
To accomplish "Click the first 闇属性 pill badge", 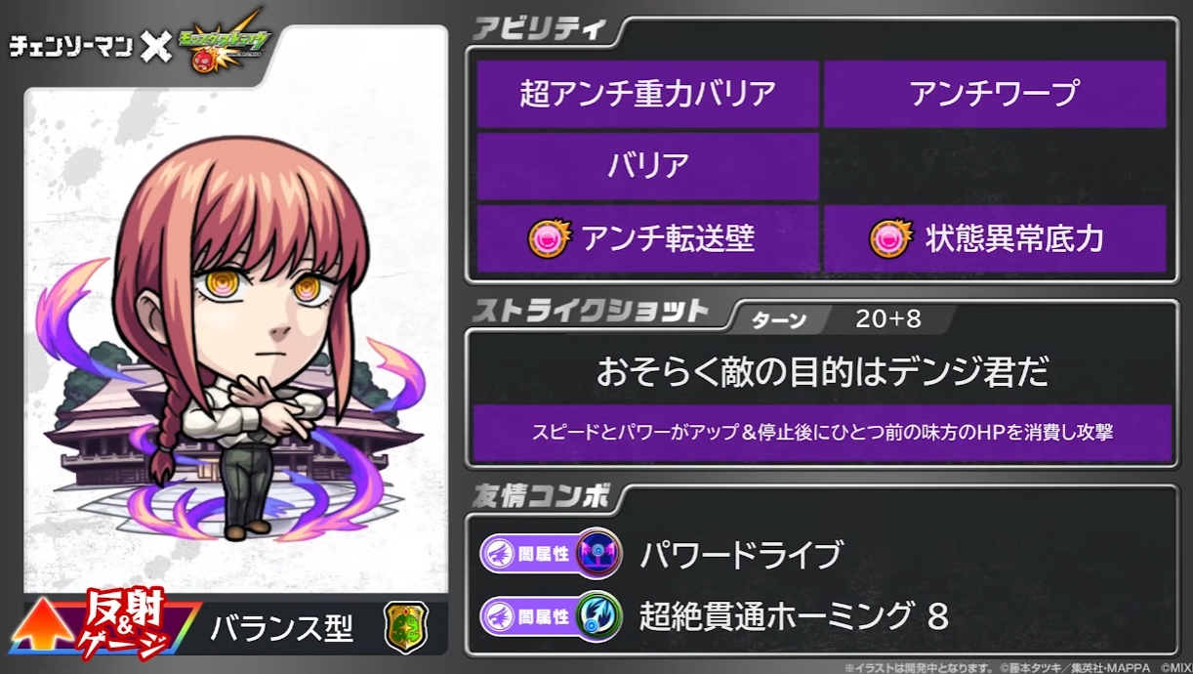I will pos(528,555).
